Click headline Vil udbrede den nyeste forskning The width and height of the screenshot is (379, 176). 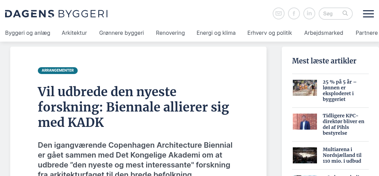133,107
